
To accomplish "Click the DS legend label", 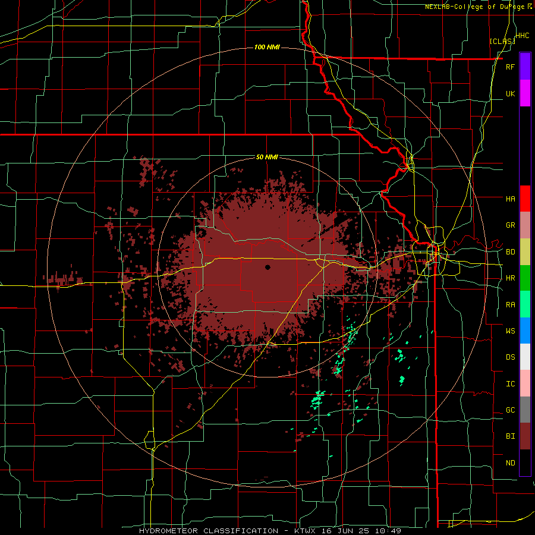I will [x=510, y=357].
